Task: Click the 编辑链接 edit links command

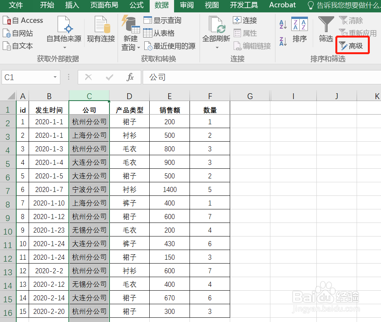Action: pyautogui.click(x=252, y=45)
